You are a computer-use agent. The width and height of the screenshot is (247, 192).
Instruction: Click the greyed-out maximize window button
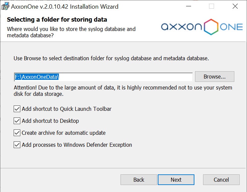coord(212,6)
